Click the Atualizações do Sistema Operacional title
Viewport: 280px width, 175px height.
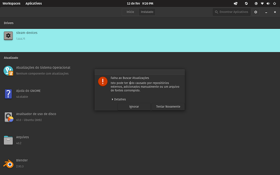[x=43, y=67]
